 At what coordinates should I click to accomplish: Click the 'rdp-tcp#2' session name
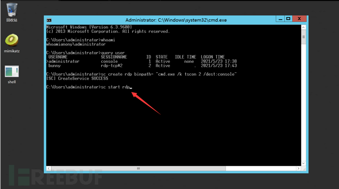(112, 66)
